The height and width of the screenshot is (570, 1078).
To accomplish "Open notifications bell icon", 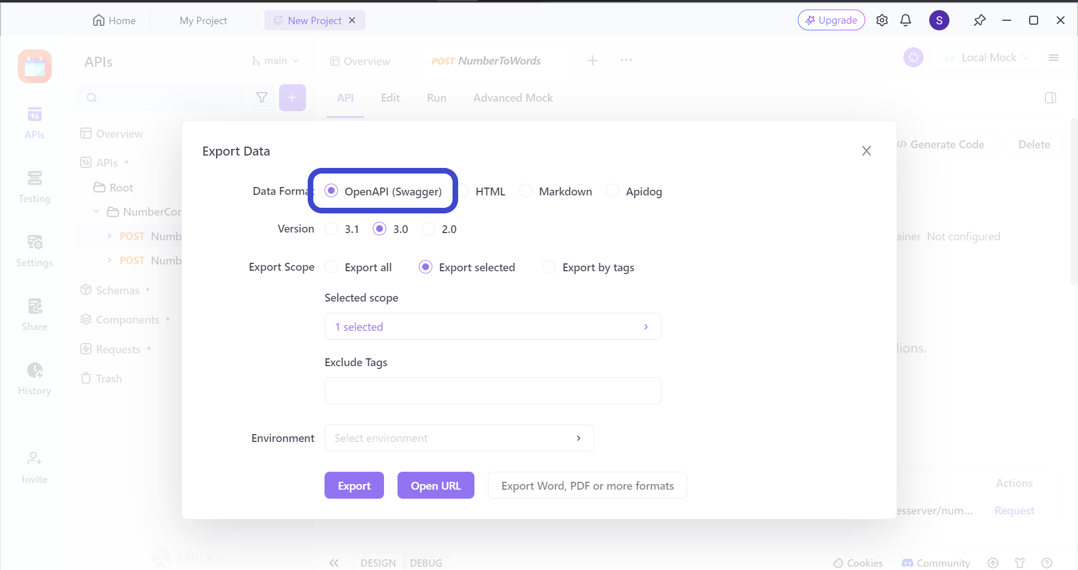I will [906, 20].
